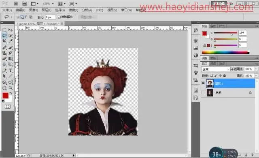Select the Background layer thumbnail
This screenshot has width=259, height=158.
(x=210, y=93)
